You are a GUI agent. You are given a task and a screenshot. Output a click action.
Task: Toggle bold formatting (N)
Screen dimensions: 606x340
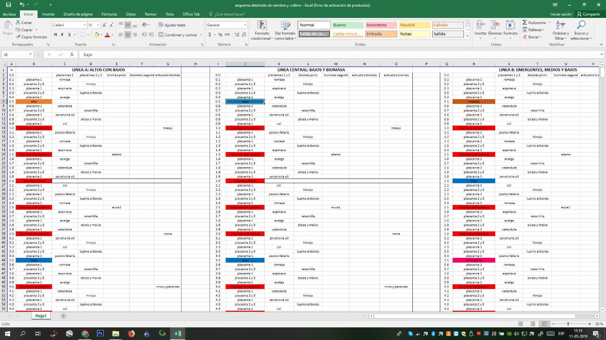click(x=55, y=34)
